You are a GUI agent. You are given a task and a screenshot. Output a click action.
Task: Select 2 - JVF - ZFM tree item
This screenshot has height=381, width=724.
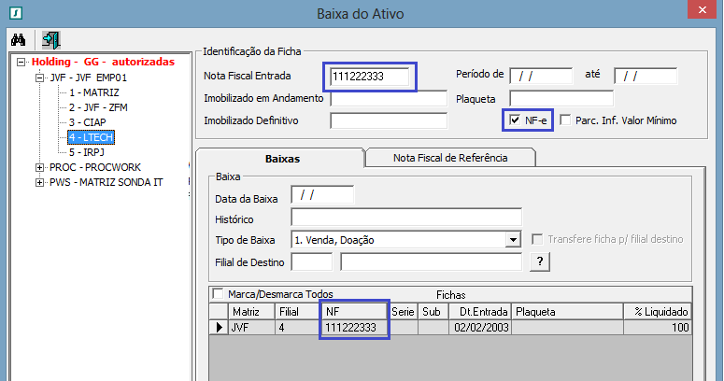point(98,107)
